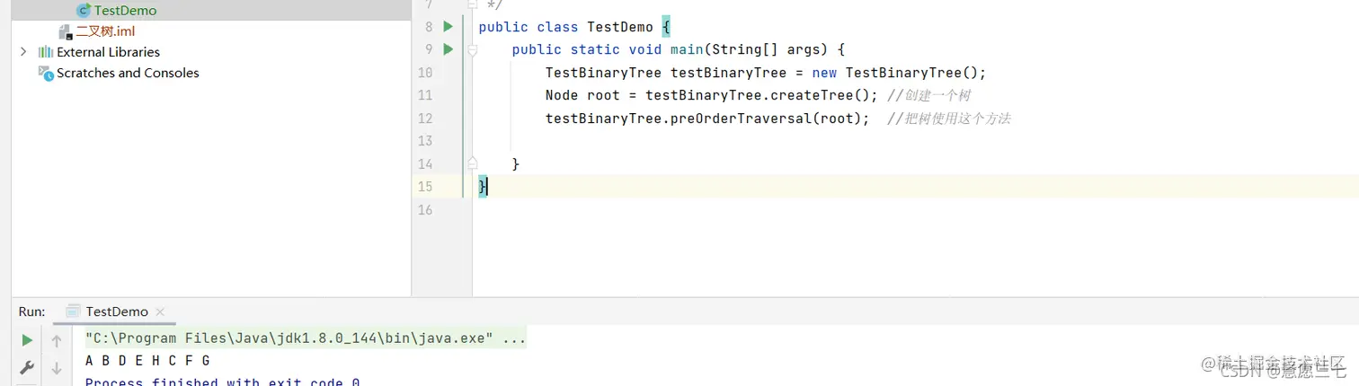Expand External Libraries node
The height and width of the screenshot is (386, 1359).
click(x=23, y=52)
